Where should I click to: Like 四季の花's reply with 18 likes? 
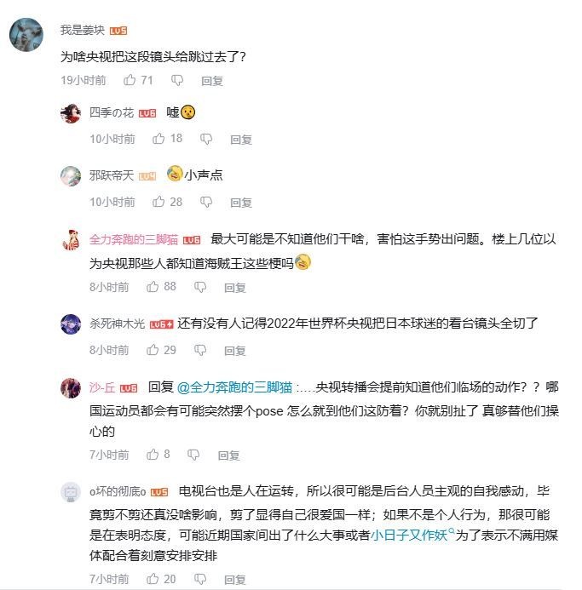coord(158,139)
